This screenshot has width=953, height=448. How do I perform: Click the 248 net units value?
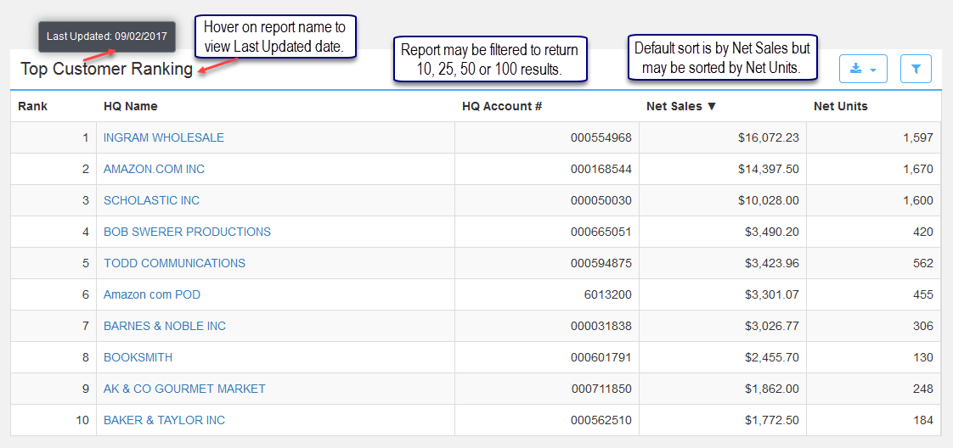pyautogui.click(x=922, y=389)
